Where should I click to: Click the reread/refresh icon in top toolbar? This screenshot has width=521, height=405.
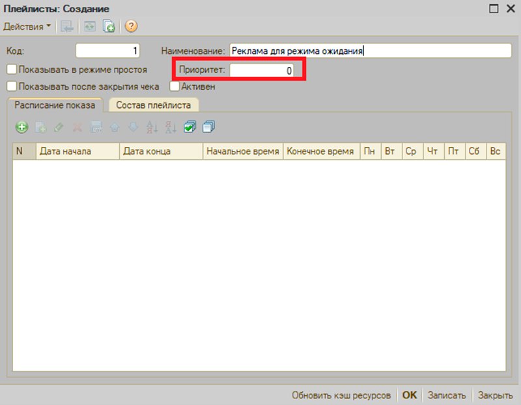tap(90, 26)
